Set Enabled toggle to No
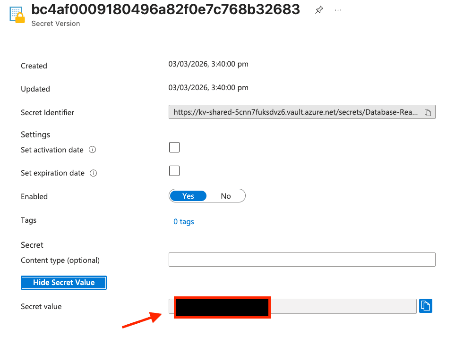Viewport: 455px width, 353px height. [226, 196]
